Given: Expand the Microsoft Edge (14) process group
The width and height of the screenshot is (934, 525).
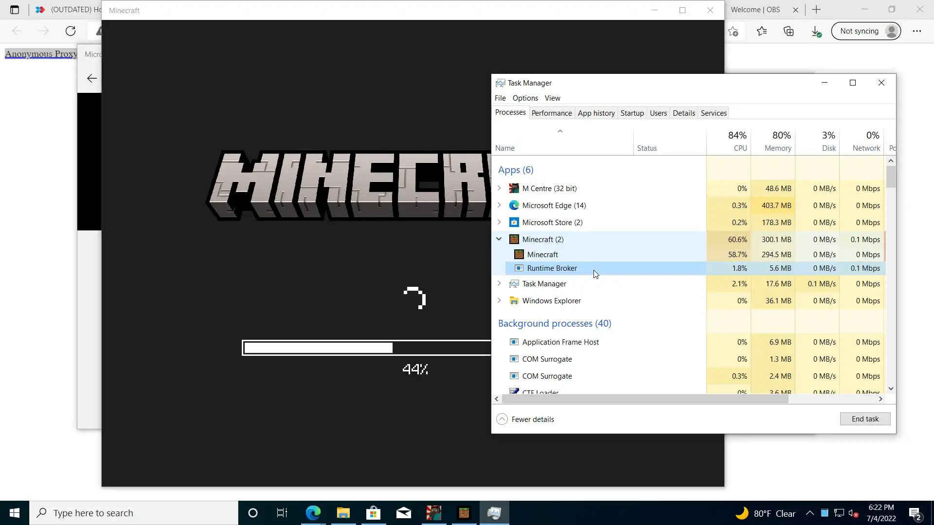Looking at the screenshot, I should point(499,206).
